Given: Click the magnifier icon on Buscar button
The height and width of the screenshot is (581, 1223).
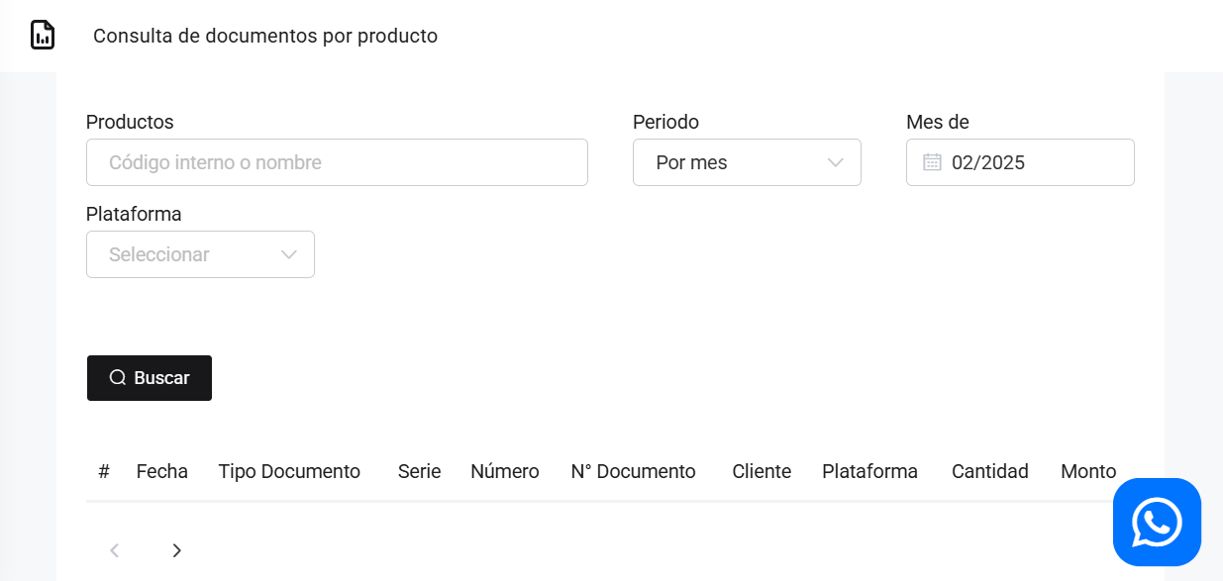Looking at the screenshot, I should point(118,378).
